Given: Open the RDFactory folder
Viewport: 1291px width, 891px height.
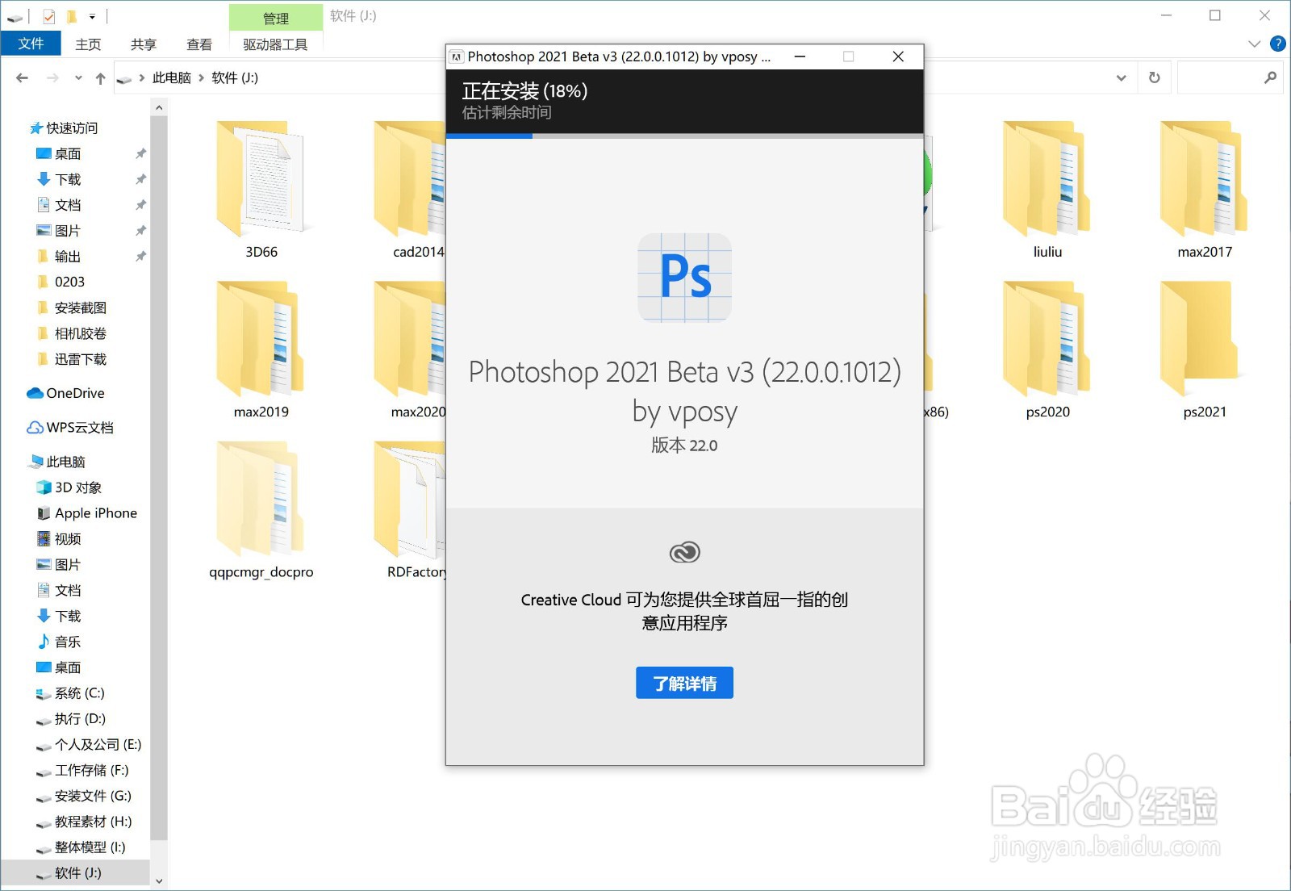Looking at the screenshot, I should pos(409,510).
